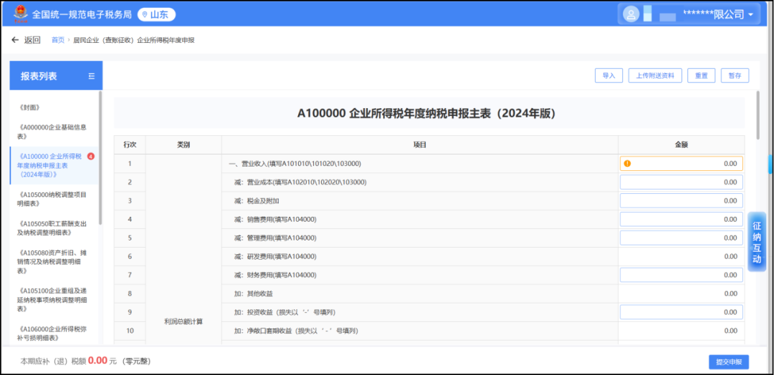
Task: Click the tax bureau emblem logo
Action: pos(21,14)
